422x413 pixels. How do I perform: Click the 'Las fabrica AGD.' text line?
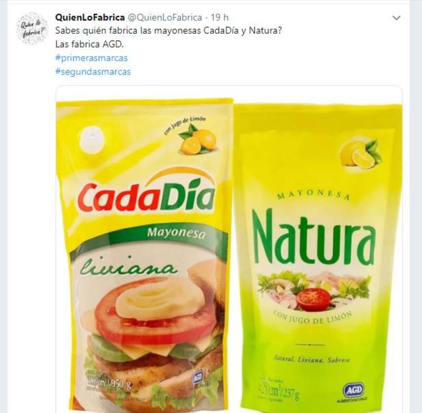(89, 44)
